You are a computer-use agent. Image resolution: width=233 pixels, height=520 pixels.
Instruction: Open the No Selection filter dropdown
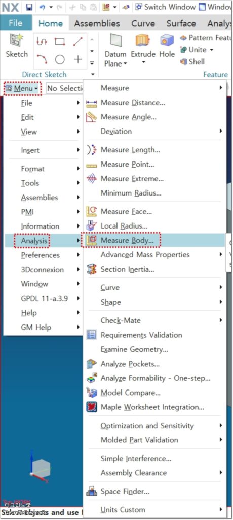coord(64,88)
